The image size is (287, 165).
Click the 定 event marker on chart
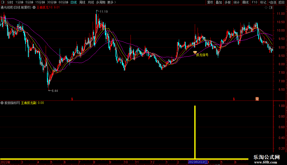click(x=257, y=99)
